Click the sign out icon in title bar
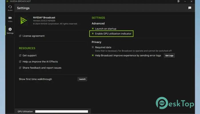The width and height of the screenshot is (200, 114). pyautogui.click(x=179, y=1)
